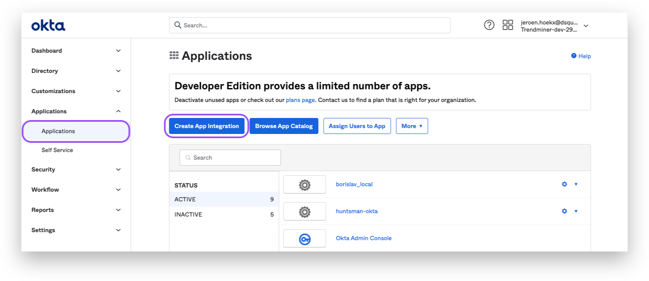Screen dimensions: 649x281
Task: Click the huntsman-okta app gear logo
Action: (304, 211)
